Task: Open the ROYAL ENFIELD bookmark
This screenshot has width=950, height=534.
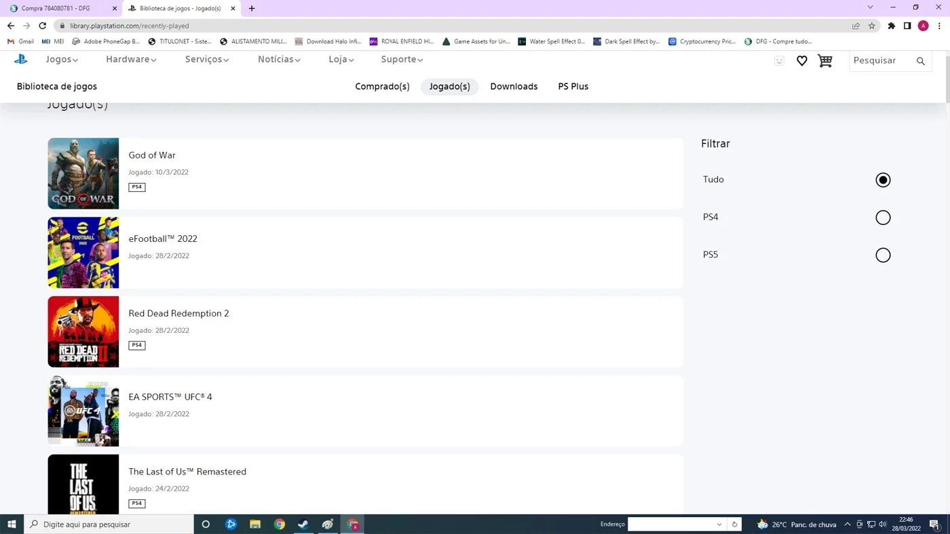Action: pyautogui.click(x=402, y=41)
